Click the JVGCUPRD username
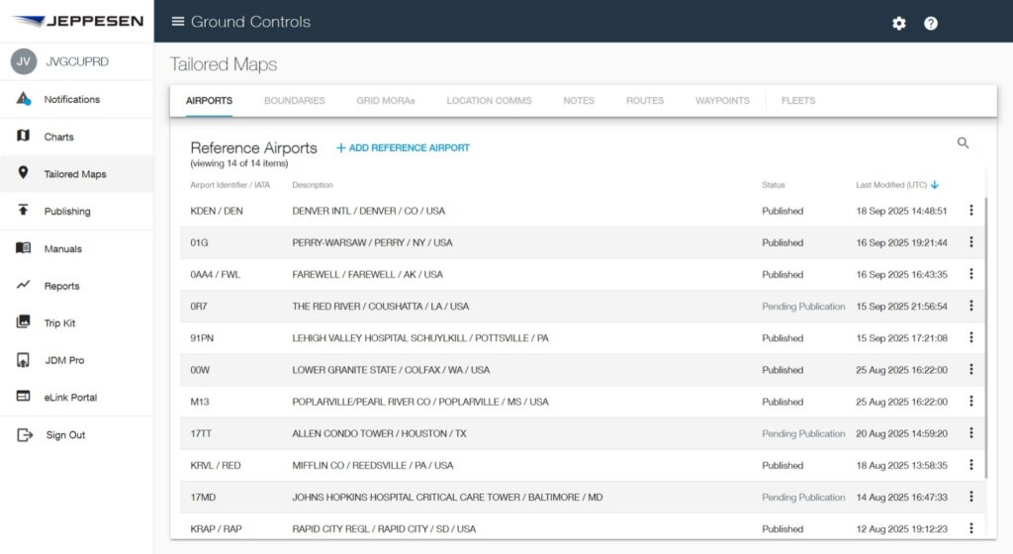 [77, 61]
